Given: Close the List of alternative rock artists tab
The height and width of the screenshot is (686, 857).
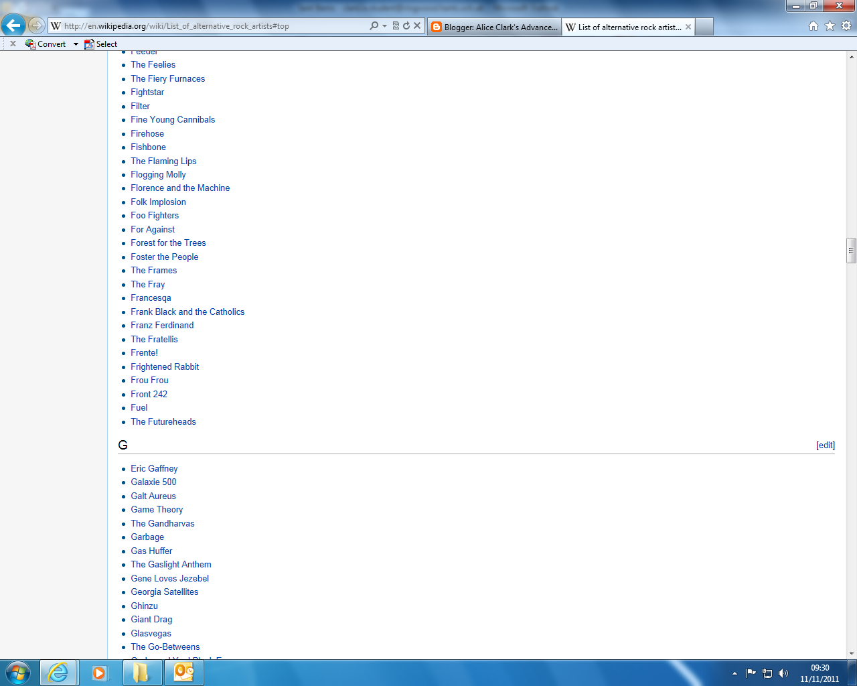Looking at the screenshot, I should tap(688, 27).
